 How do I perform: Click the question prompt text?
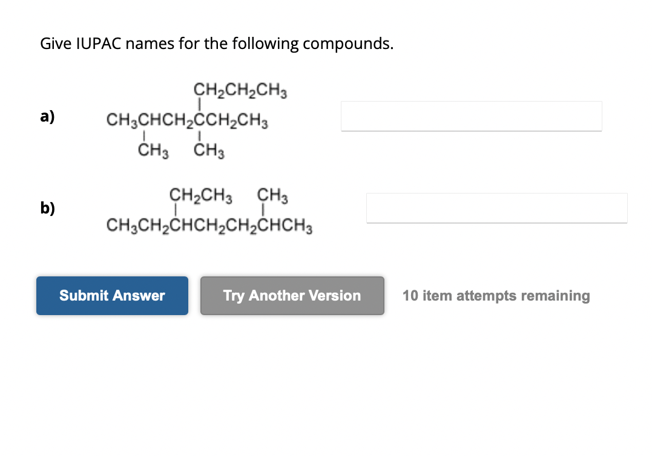(x=216, y=44)
